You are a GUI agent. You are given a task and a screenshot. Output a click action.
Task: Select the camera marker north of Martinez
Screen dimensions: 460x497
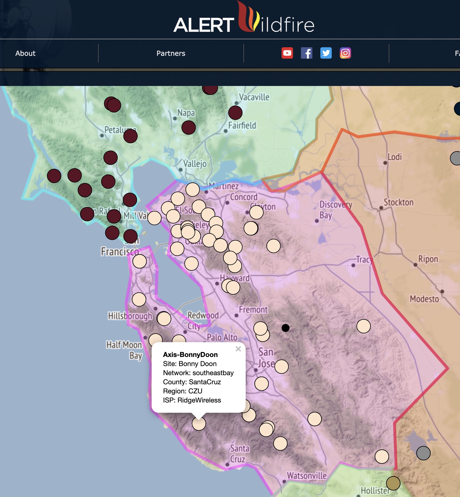coord(192,190)
